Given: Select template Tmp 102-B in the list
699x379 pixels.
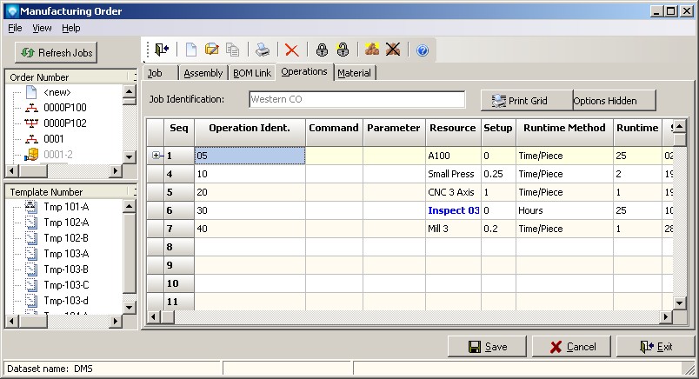Looking at the screenshot, I should [66, 238].
